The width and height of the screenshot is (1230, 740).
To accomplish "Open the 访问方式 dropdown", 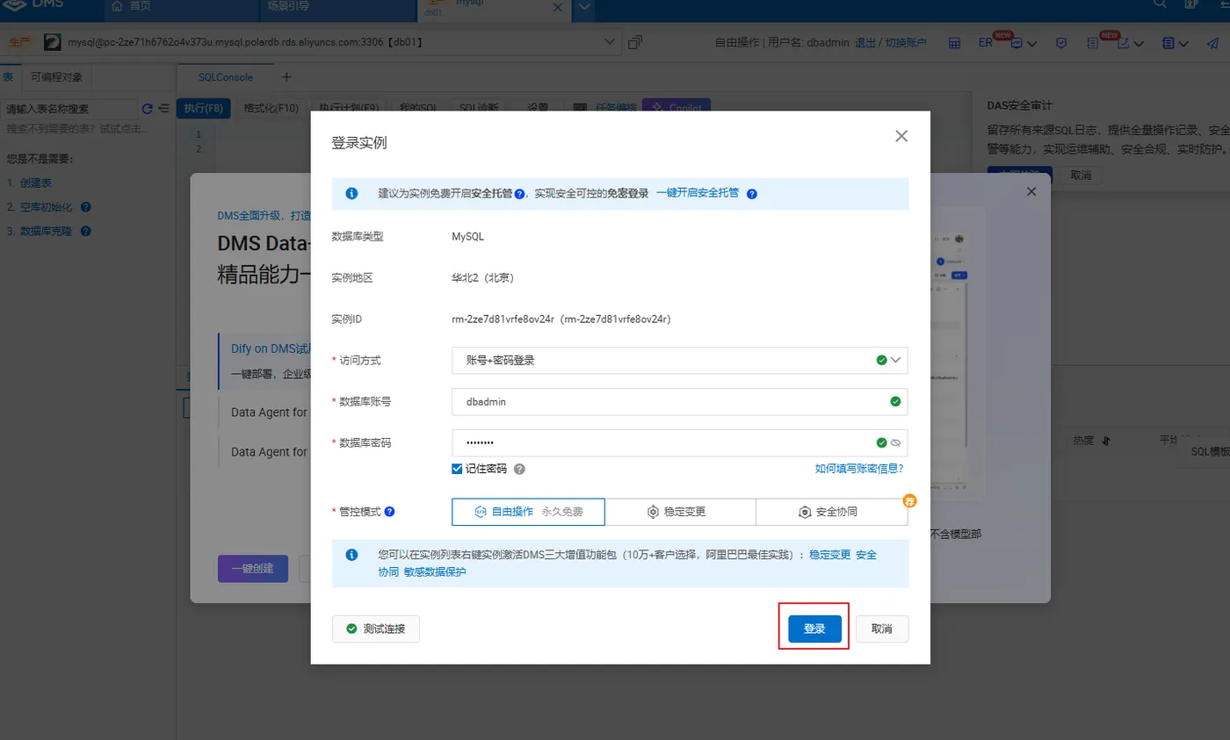I will point(679,360).
